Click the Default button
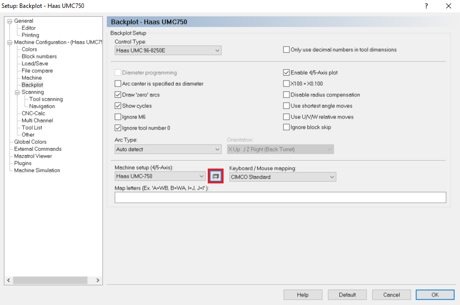Image resolution: width=460 pixels, height=305 pixels. (x=347, y=294)
